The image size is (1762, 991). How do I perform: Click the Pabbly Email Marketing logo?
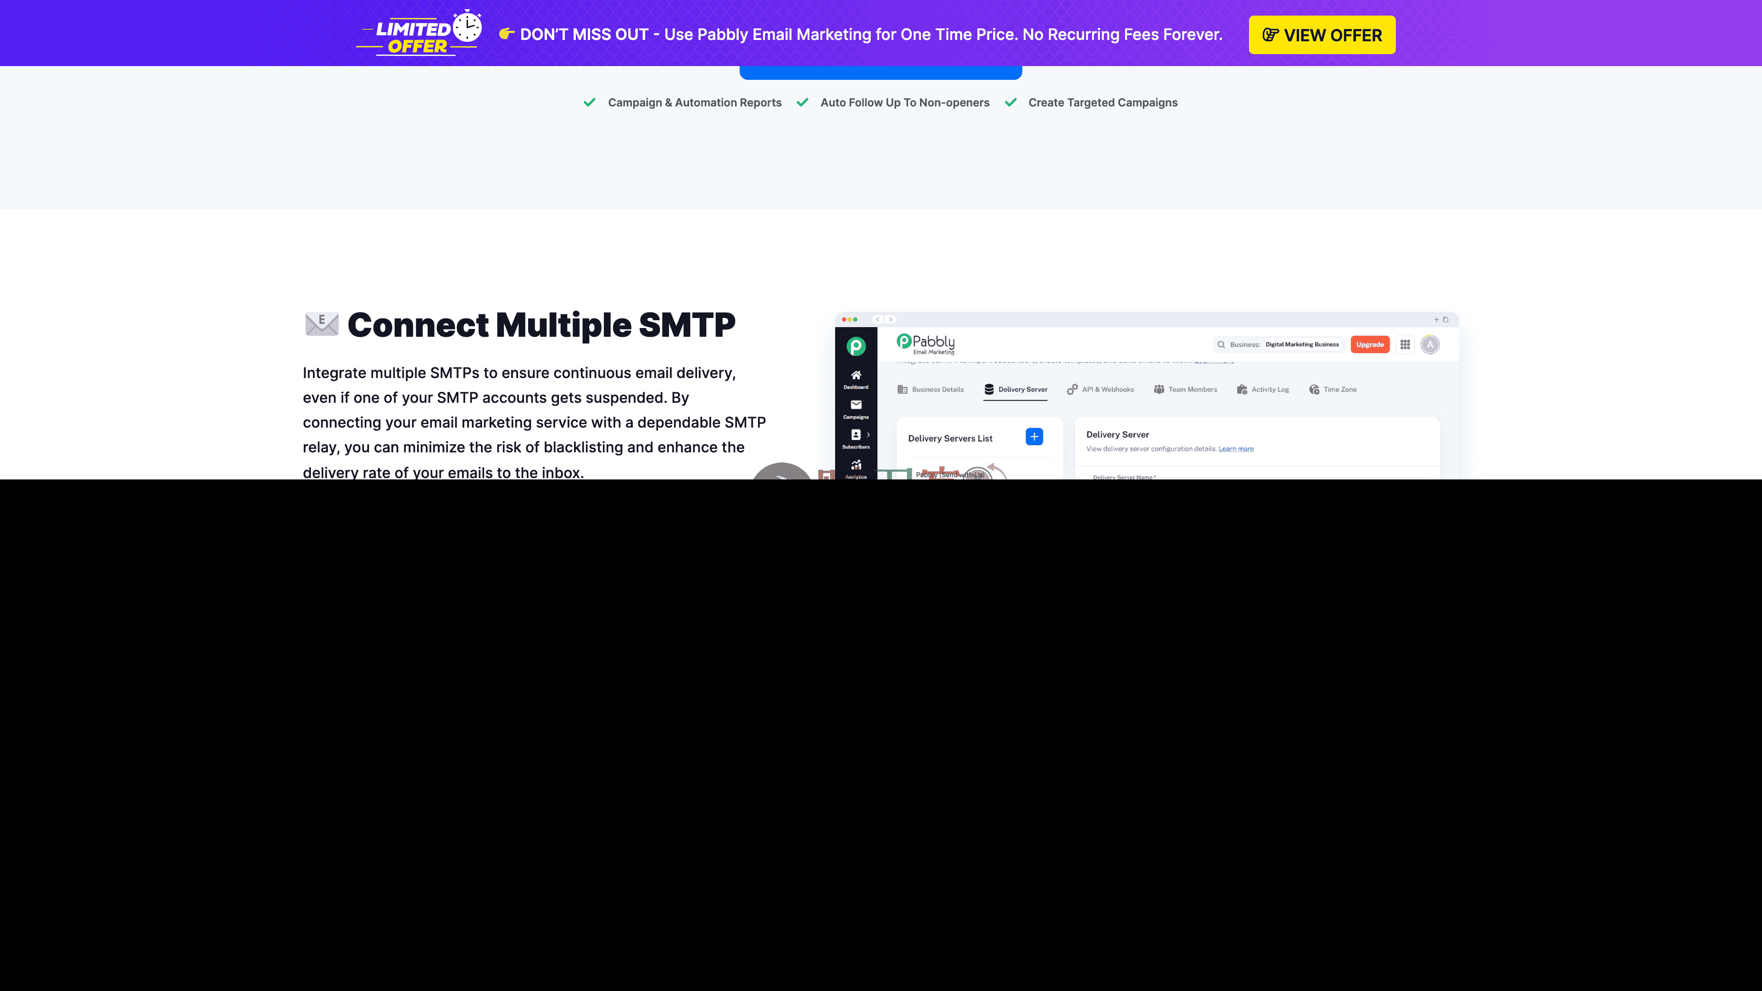coord(926,344)
